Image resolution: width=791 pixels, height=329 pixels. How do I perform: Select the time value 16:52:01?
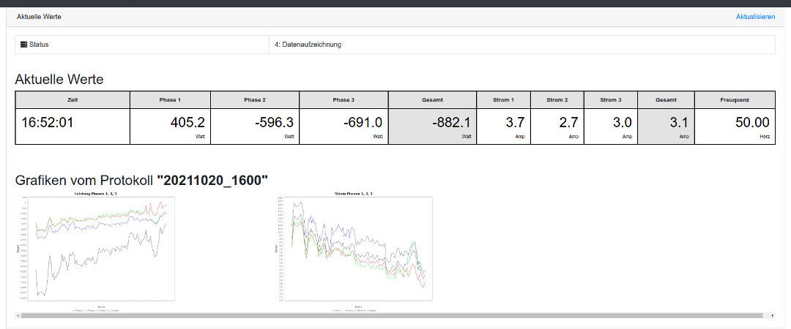tap(48, 123)
